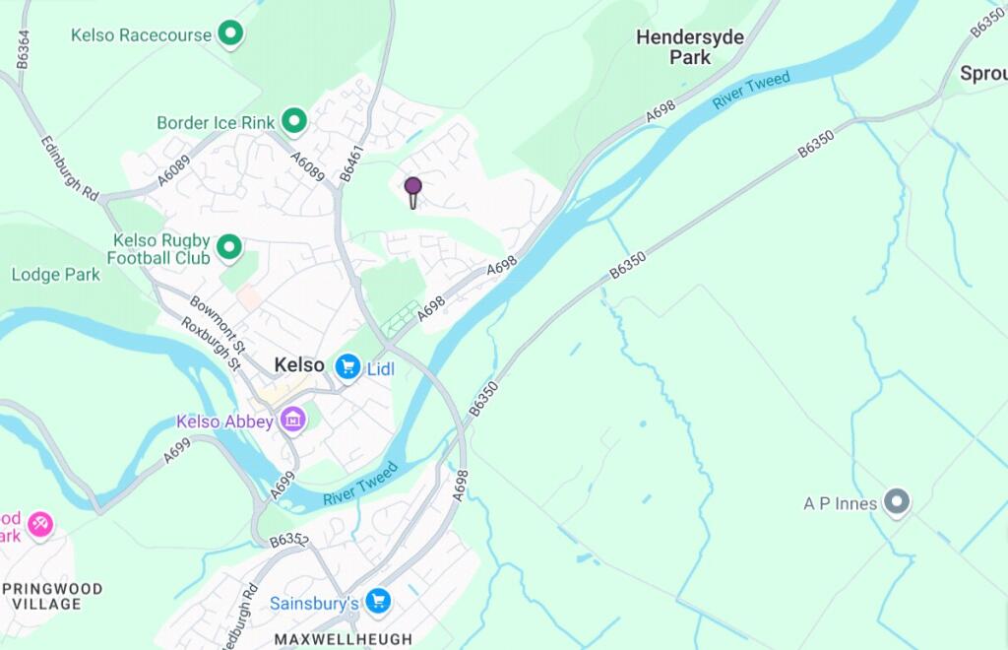The image size is (1008, 650).
Task: Click the Maxwellheugh area label
Action: click(344, 640)
